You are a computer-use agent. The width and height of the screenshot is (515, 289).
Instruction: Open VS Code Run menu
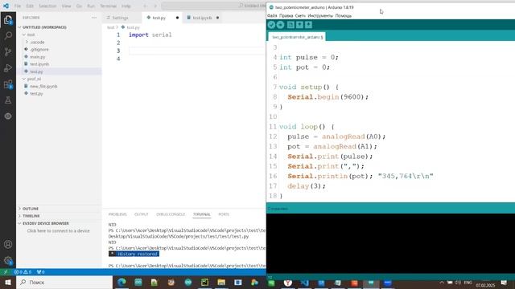point(91,6)
